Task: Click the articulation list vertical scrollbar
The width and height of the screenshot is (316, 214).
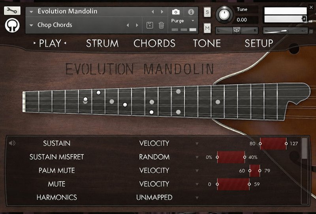Action: [x=304, y=171]
